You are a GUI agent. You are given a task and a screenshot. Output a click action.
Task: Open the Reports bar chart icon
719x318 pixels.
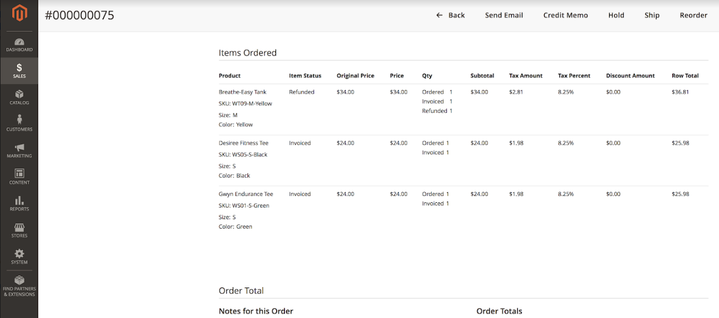tap(19, 201)
